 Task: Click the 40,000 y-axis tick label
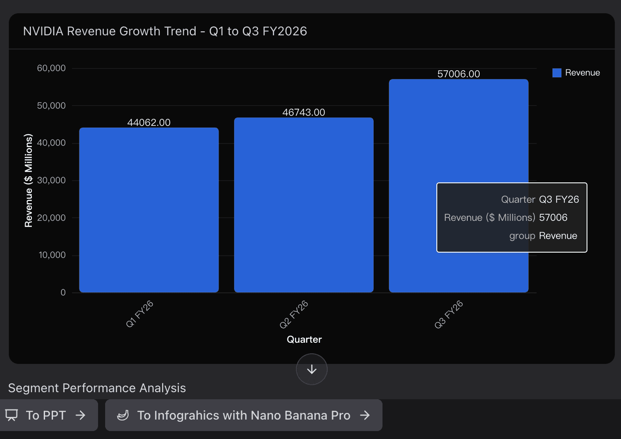point(51,143)
